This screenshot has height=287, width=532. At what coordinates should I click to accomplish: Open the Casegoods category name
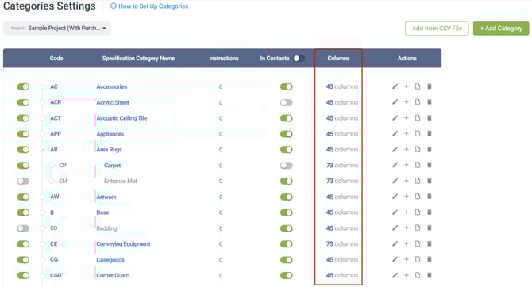point(110,260)
